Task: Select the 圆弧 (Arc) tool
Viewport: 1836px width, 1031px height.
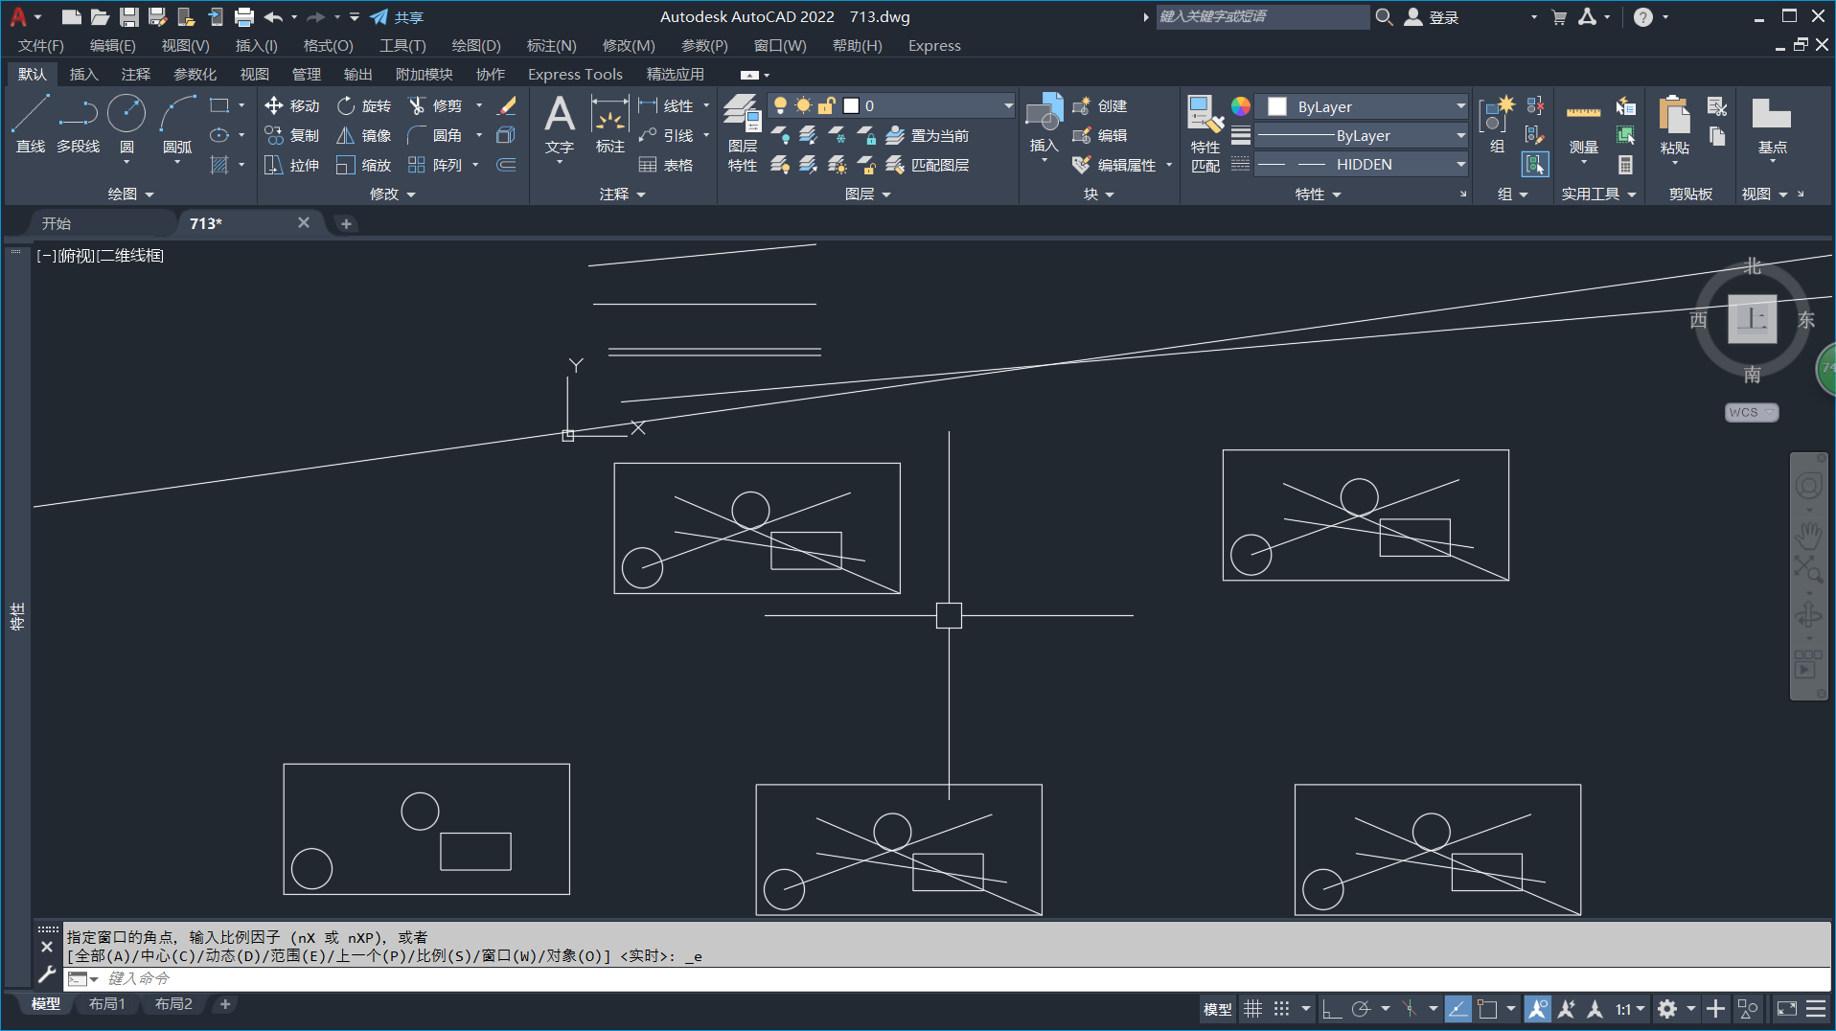Action: point(177,125)
